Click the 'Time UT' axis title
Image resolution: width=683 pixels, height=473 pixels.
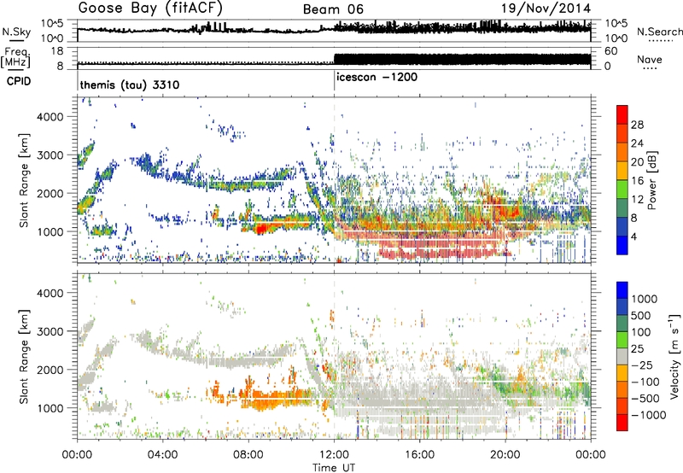(x=334, y=467)
